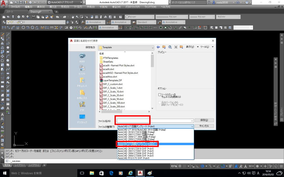This screenshot has width=284, height=177.
Task: Click the 保存(S) save button
Action: pos(204,120)
